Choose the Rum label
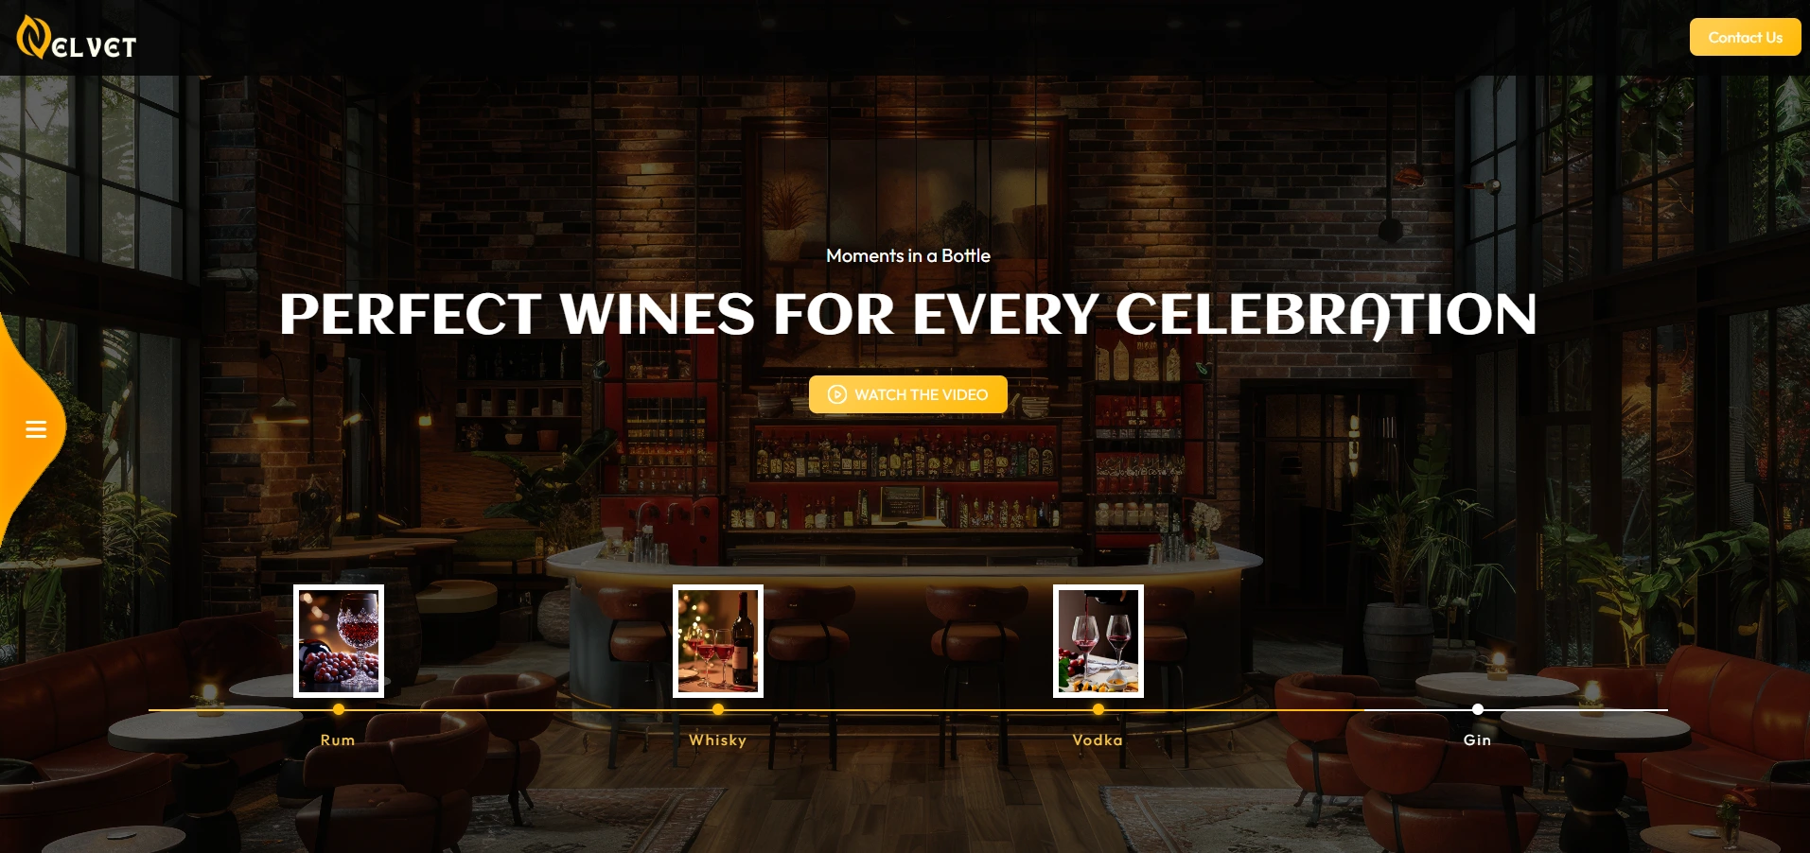The image size is (1810, 853). pyautogui.click(x=338, y=740)
